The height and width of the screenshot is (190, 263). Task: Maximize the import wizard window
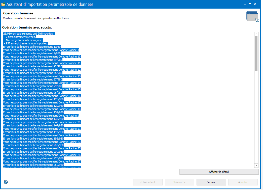pyautogui.click(x=250, y=4)
